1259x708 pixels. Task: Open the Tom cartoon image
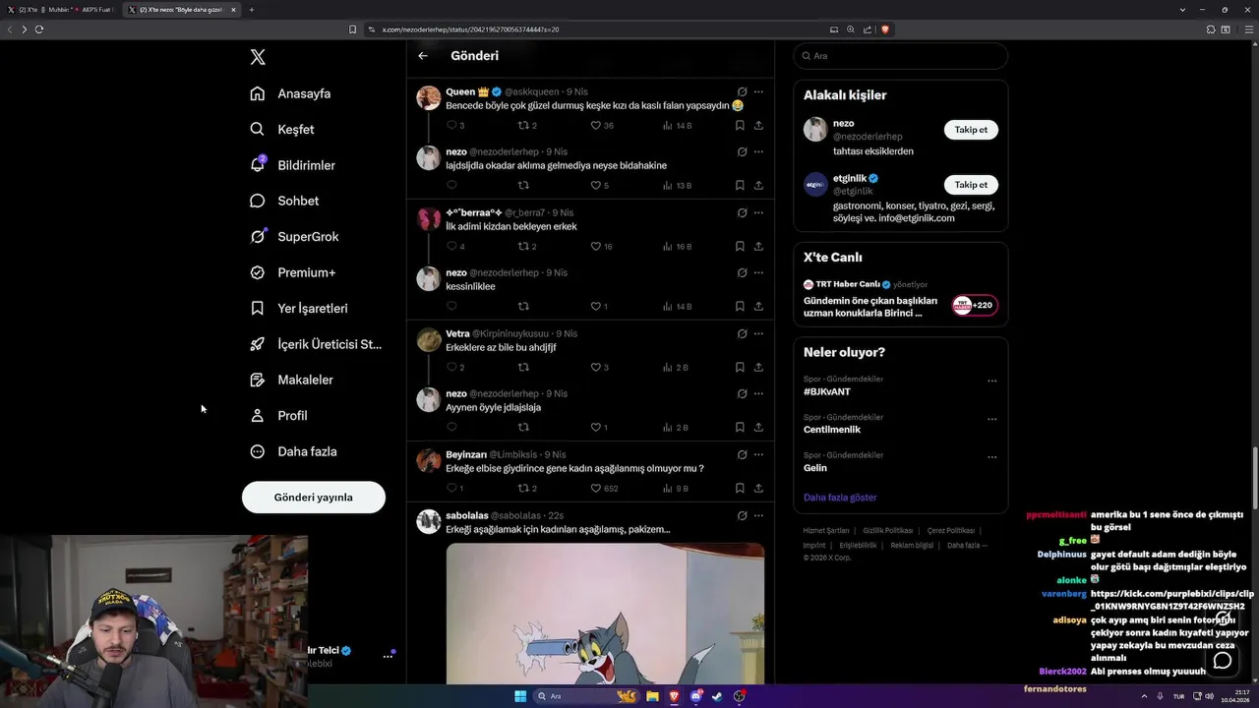click(x=605, y=614)
